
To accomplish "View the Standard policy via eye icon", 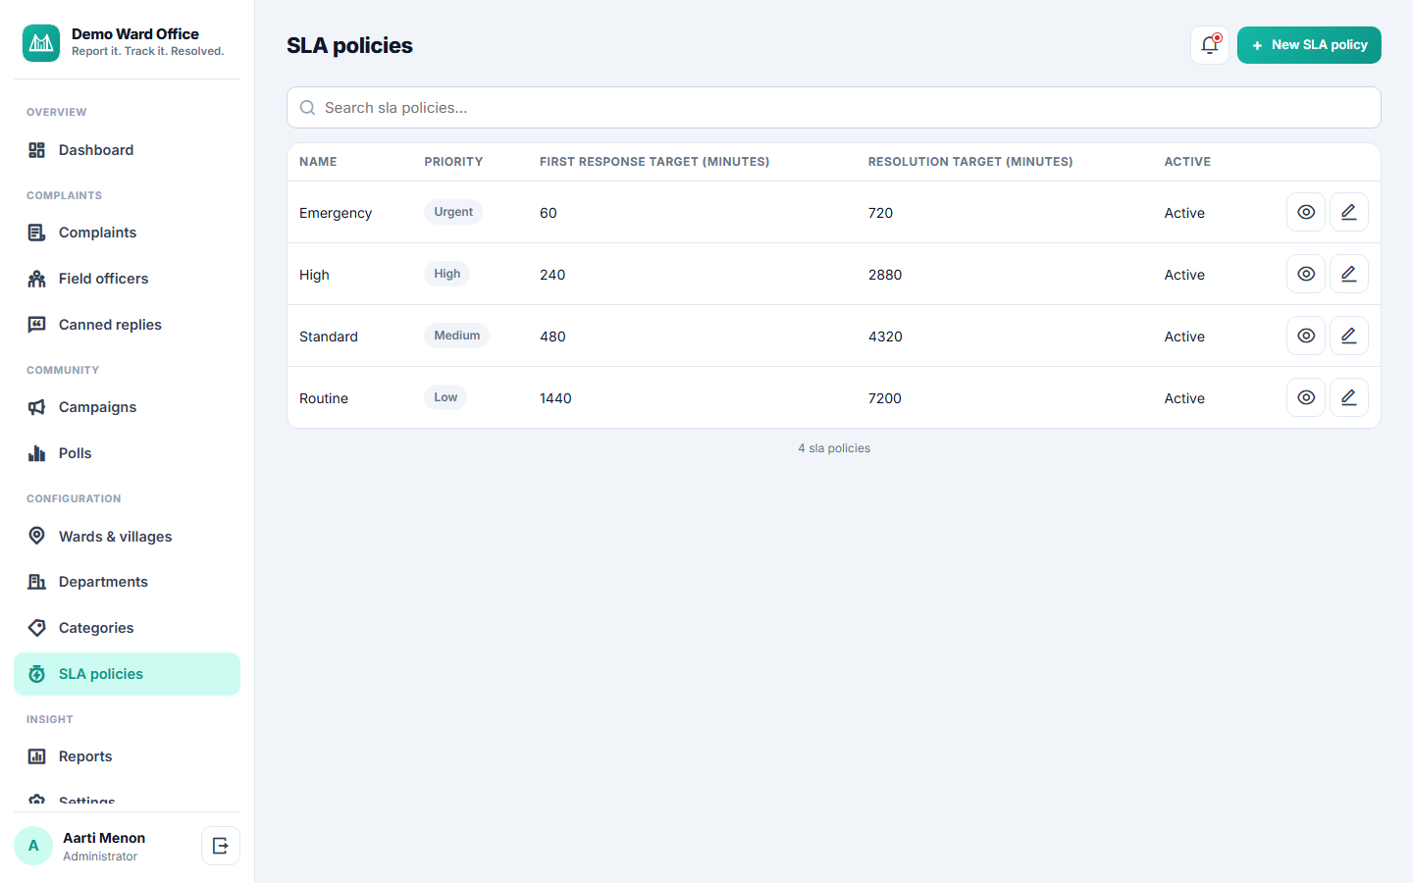I will point(1306,336).
